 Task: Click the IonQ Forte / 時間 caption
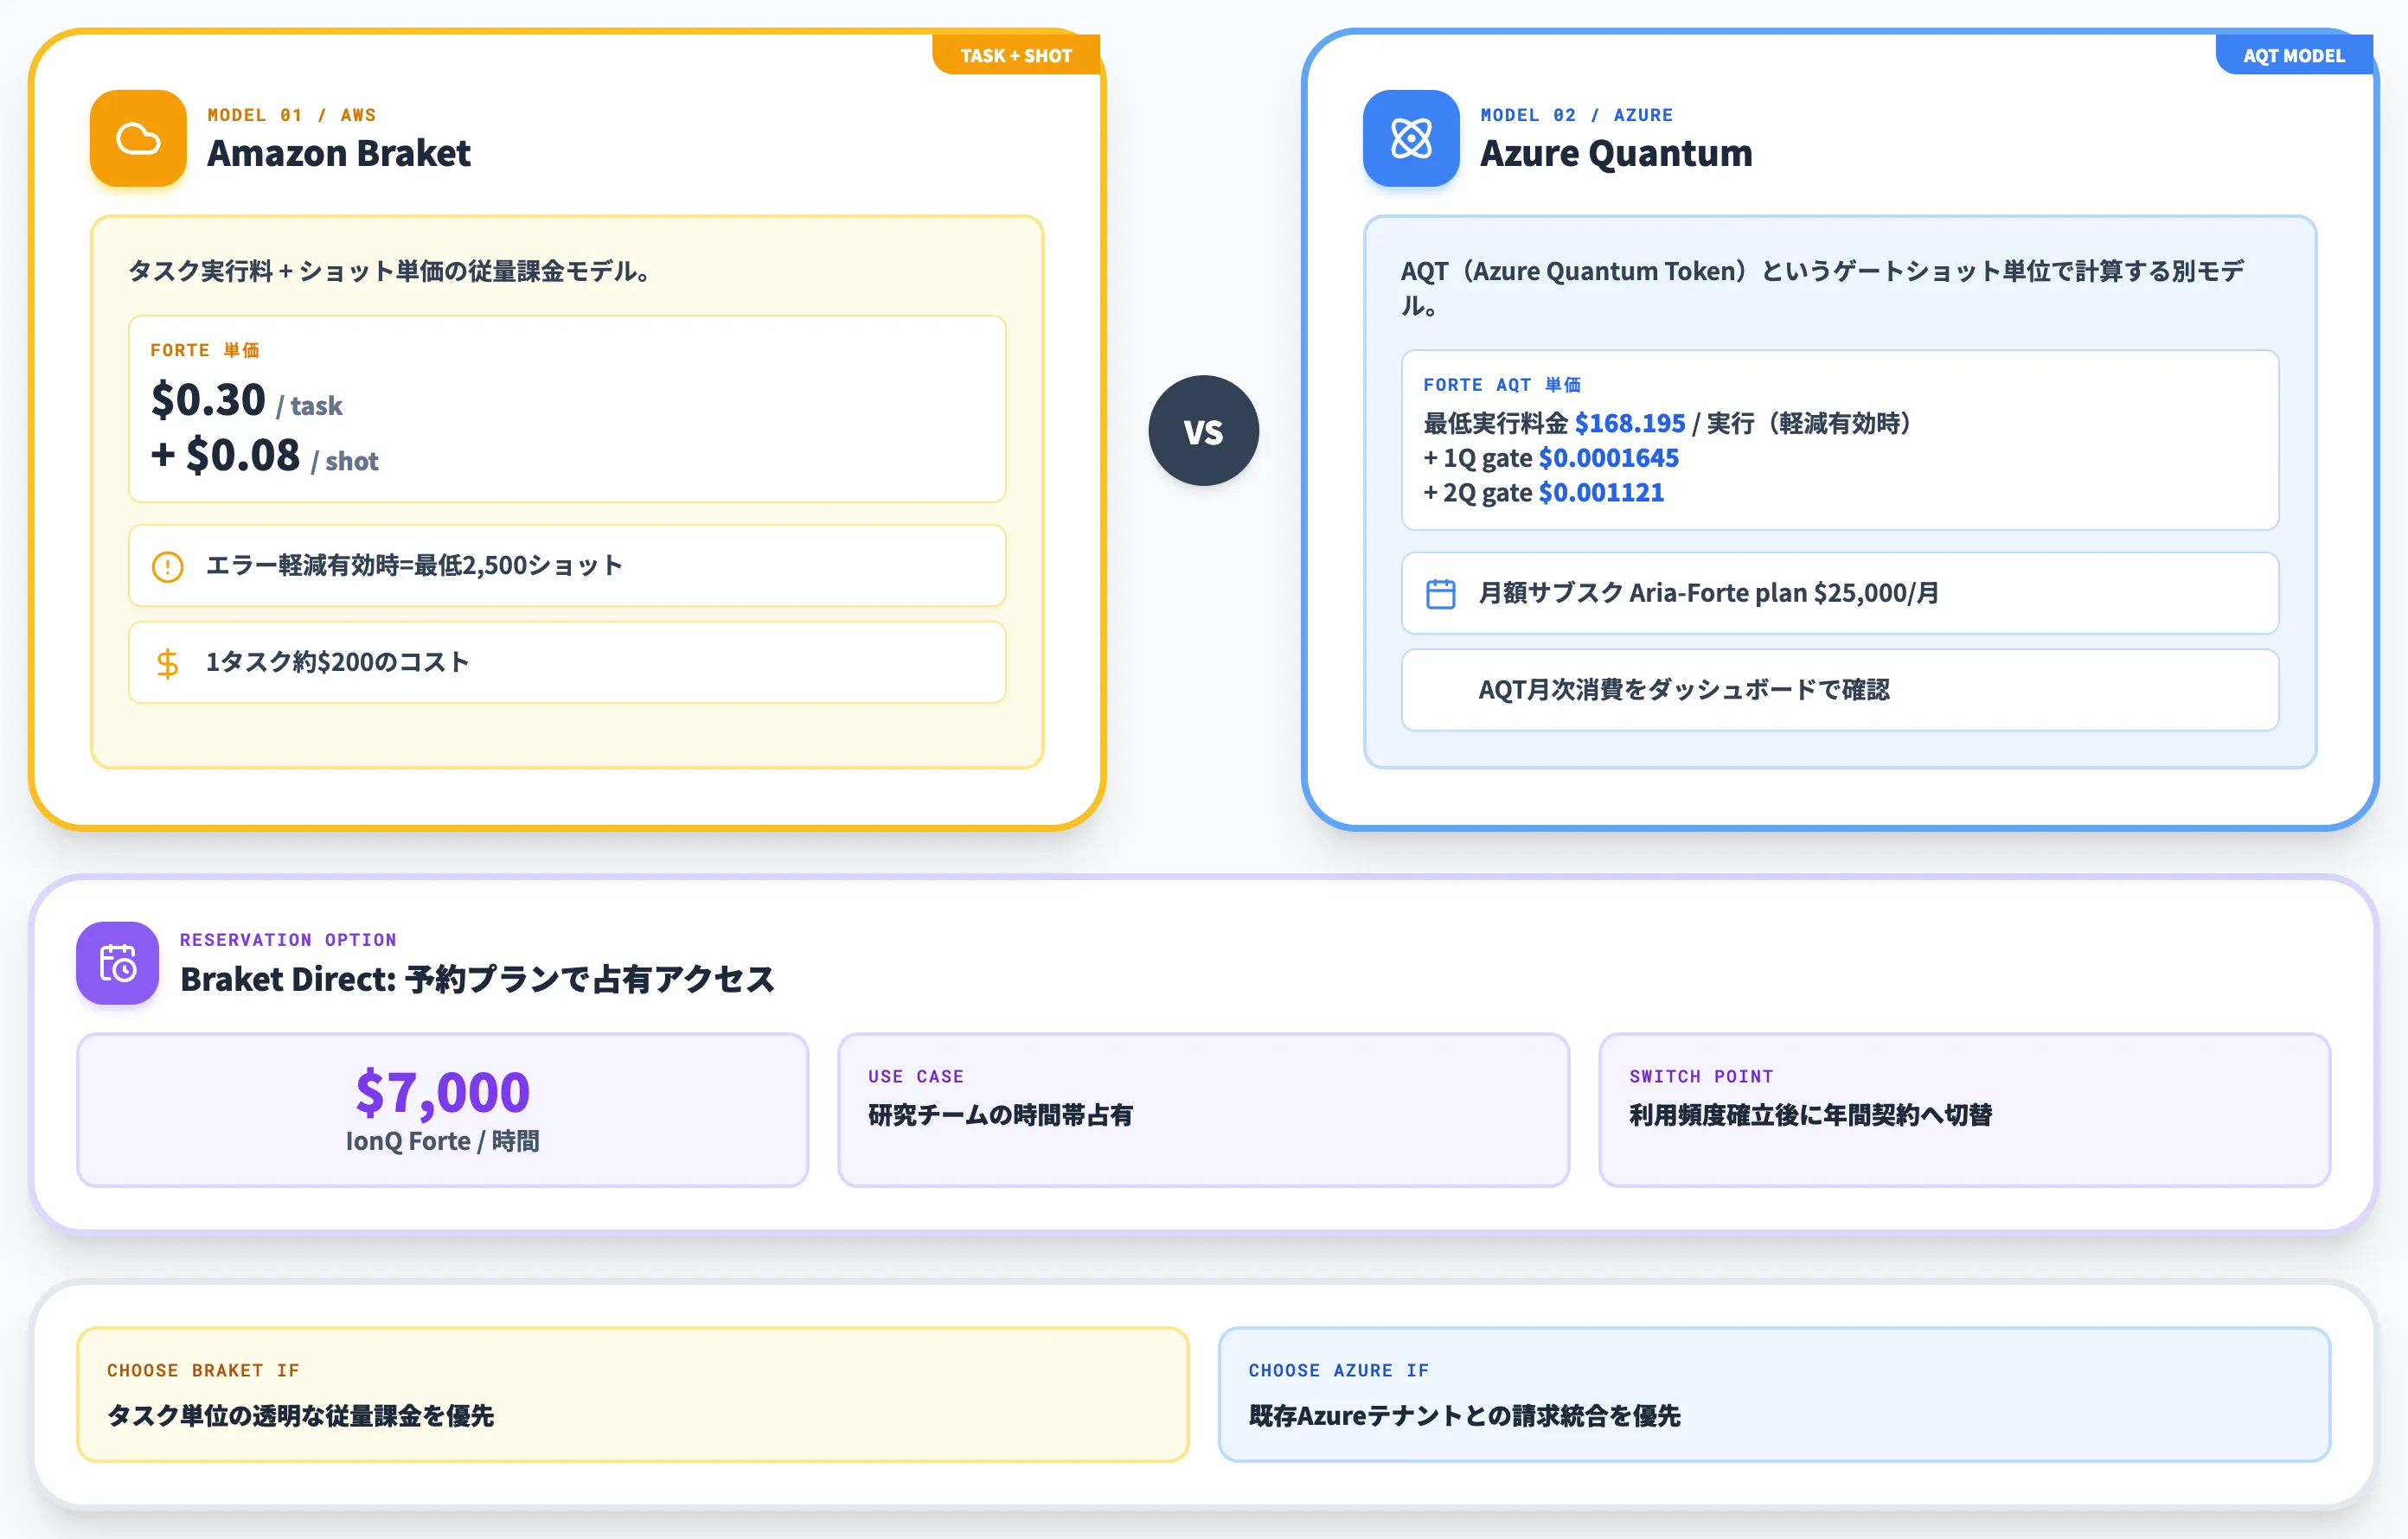coord(442,1141)
